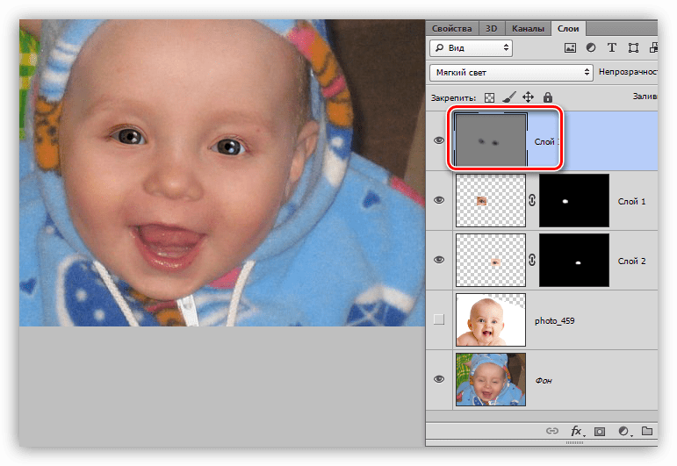677x466 pixels.
Task: Lock image pixels brush icon
Action: 509,97
